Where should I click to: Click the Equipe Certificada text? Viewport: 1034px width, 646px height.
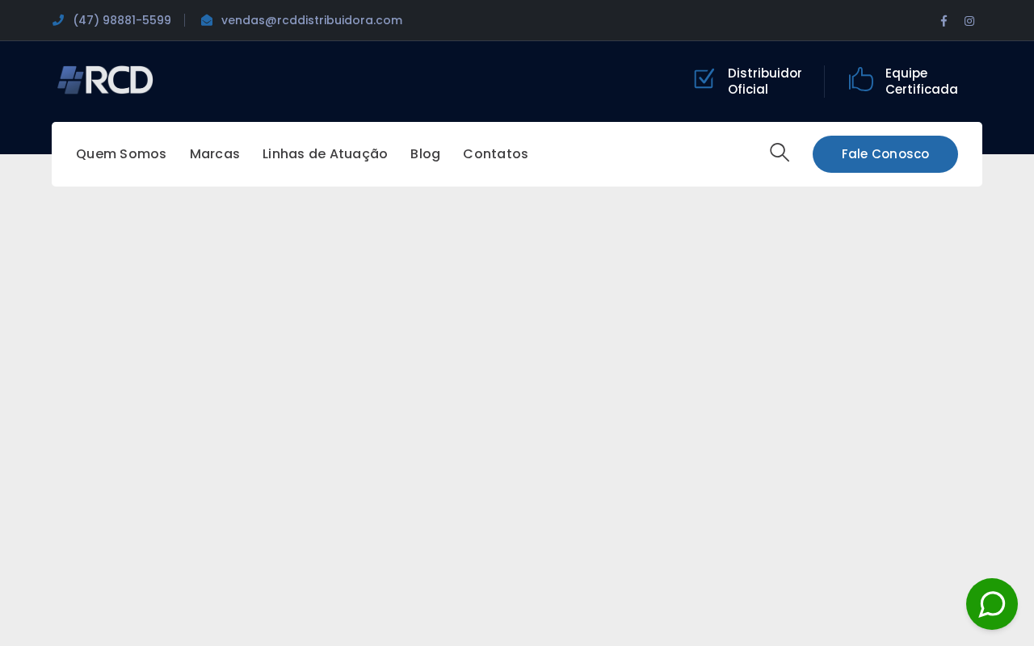coord(922,81)
